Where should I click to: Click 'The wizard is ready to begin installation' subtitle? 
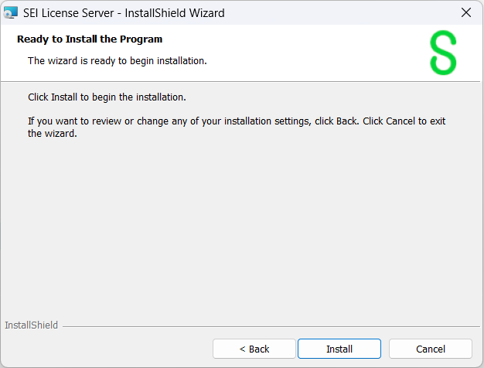117,60
